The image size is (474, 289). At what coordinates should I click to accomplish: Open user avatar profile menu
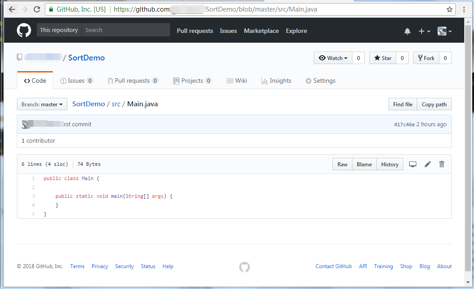click(x=444, y=31)
